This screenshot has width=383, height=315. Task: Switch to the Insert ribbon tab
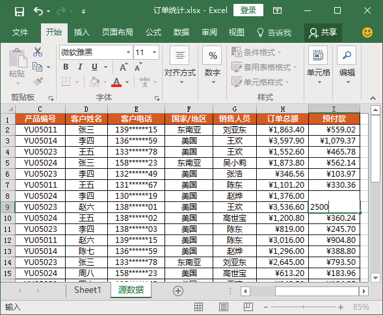click(x=81, y=32)
